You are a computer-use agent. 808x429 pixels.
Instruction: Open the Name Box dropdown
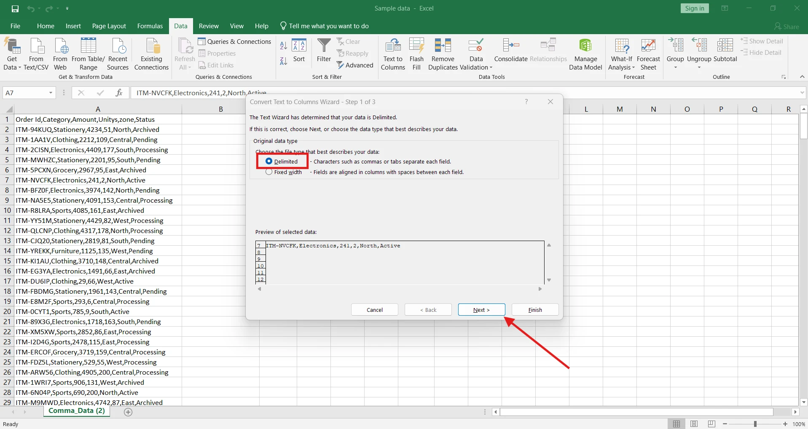pos(50,93)
